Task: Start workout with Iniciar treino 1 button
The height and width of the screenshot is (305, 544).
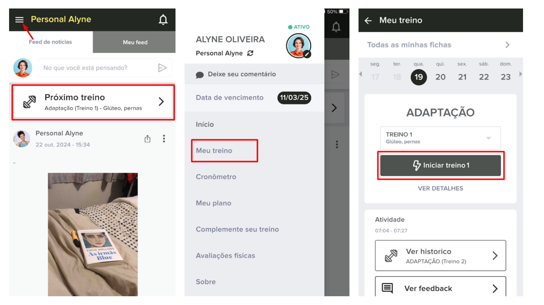Action: [x=440, y=165]
